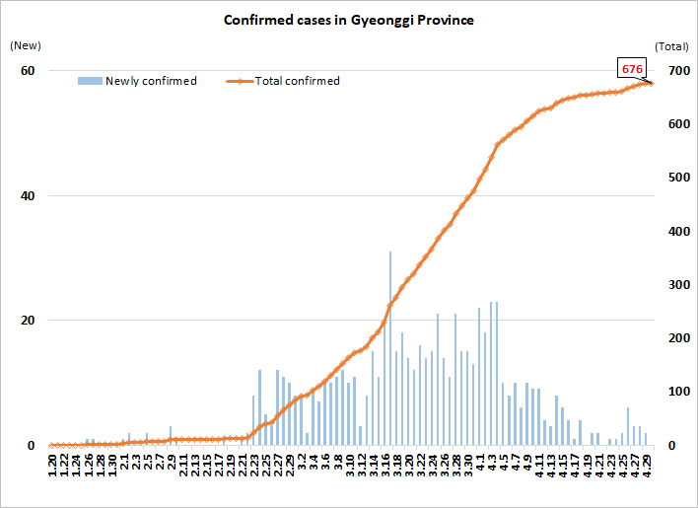Screen dimensions: 698x508
Task: Select the Total confirmed legend label
Action: pyautogui.click(x=297, y=81)
